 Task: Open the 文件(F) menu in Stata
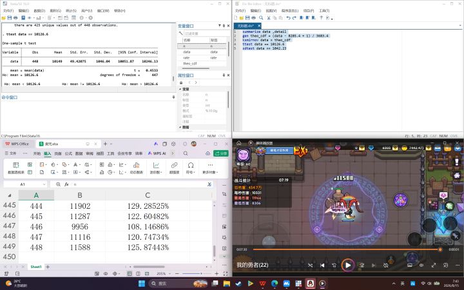[8, 11]
